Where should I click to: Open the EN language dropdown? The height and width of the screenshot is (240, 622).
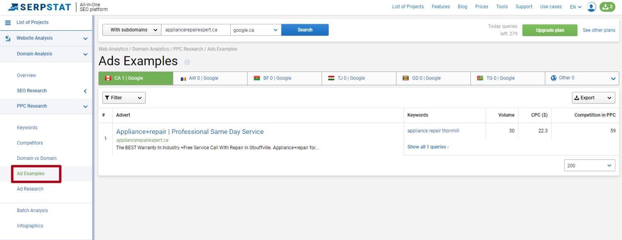[x=575, y=7]
